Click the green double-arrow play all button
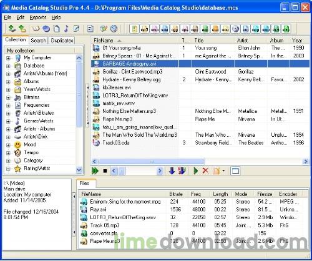This screenshot has width=312, height=261. click(95, 171)
